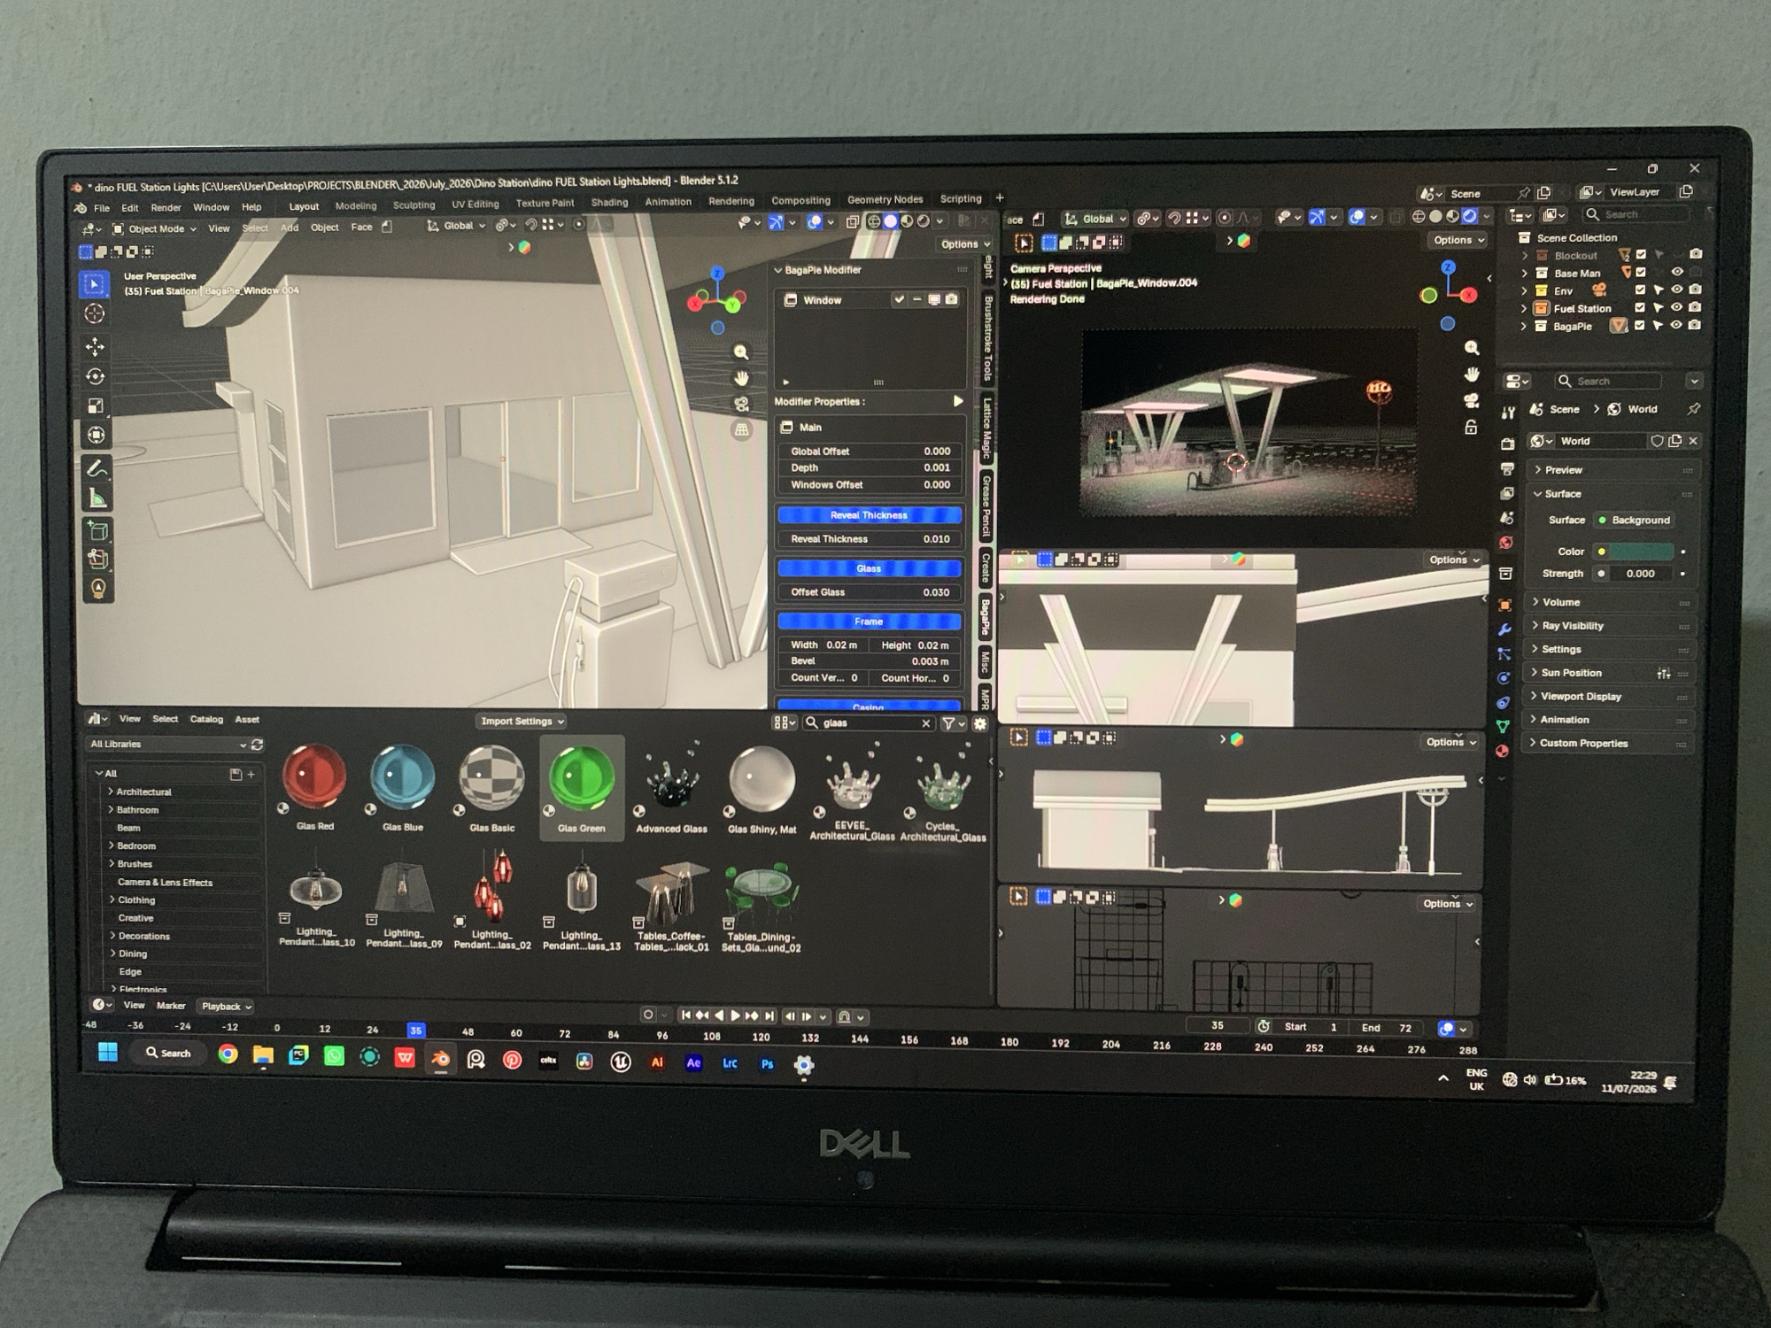Click the Glass blue button in BagaPie panel
The image size is (1771, 1328).
(x=869, y=568)
